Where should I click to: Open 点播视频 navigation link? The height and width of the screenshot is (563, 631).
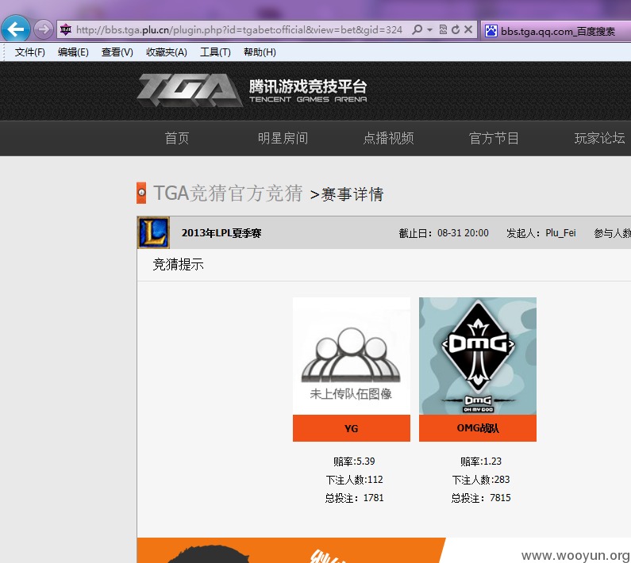[x=388, y=138]
